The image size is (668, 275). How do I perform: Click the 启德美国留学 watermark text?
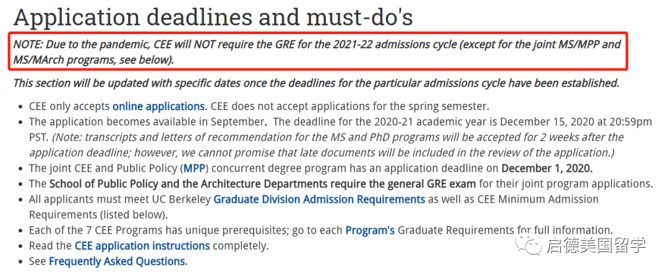(596, 245)
